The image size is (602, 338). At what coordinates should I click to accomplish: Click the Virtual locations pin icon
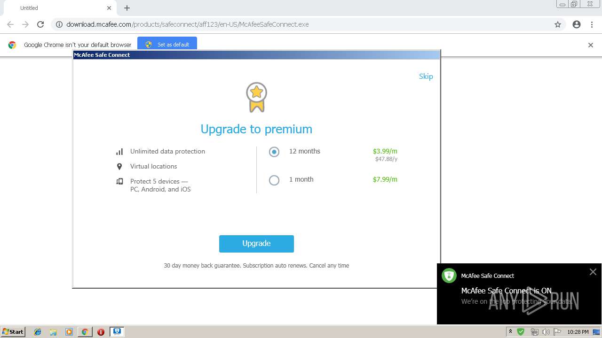click(119, 167)
